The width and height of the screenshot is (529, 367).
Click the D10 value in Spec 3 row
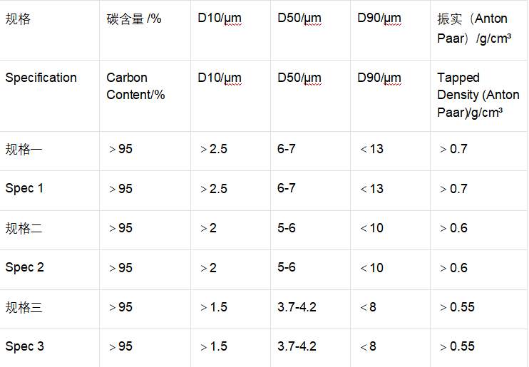tap(213, 347)
